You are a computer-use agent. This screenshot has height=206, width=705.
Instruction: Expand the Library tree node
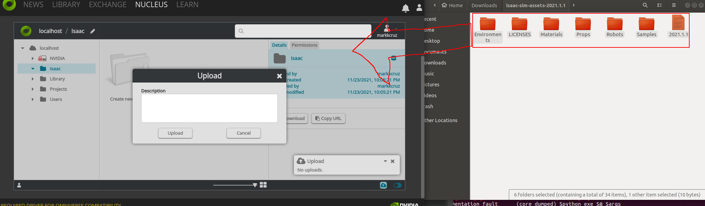[x=33, y=79]
